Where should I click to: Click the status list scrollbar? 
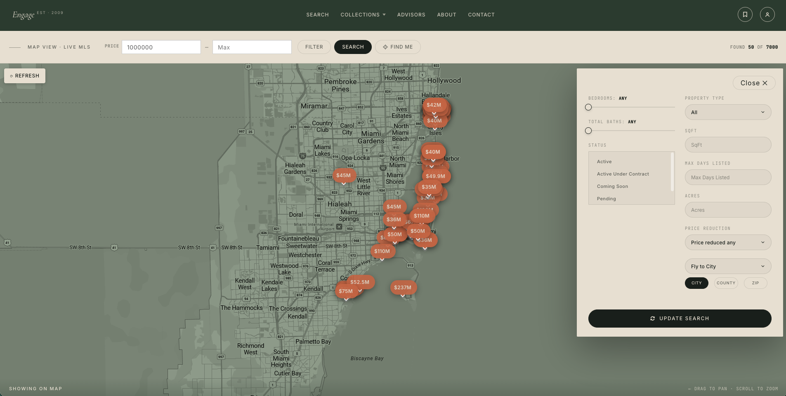point(673,172)
